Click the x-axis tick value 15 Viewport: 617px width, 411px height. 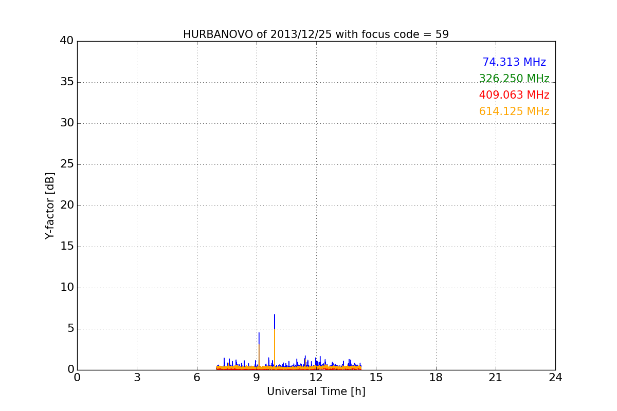[376, 378]
